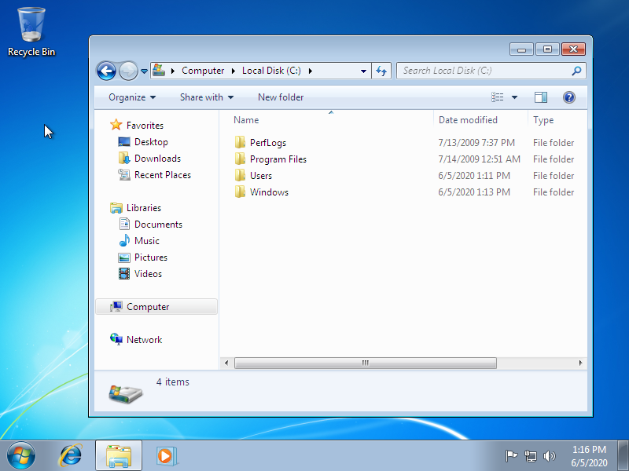Click the horizontal scrollbar right arrow
Image resolution: width=629 pixels, height=471 pixels.
580,363
